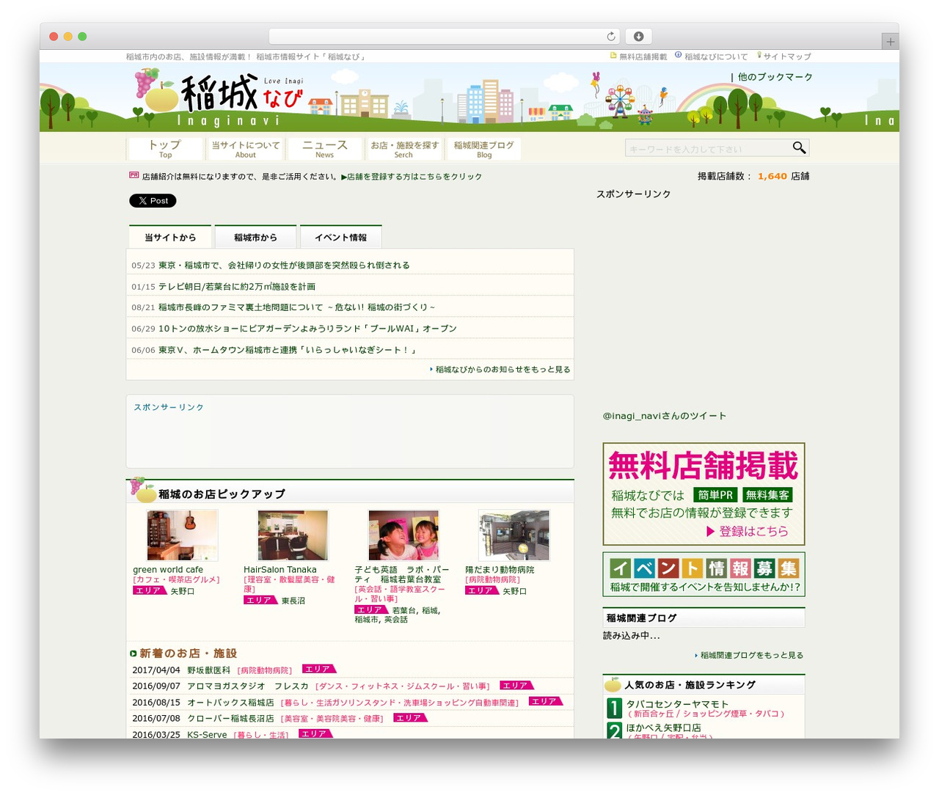Viewport: 939px width, 795px height.
Task: Open new tab with plus button
Action: pyautogui.click(x=890, y=42)
